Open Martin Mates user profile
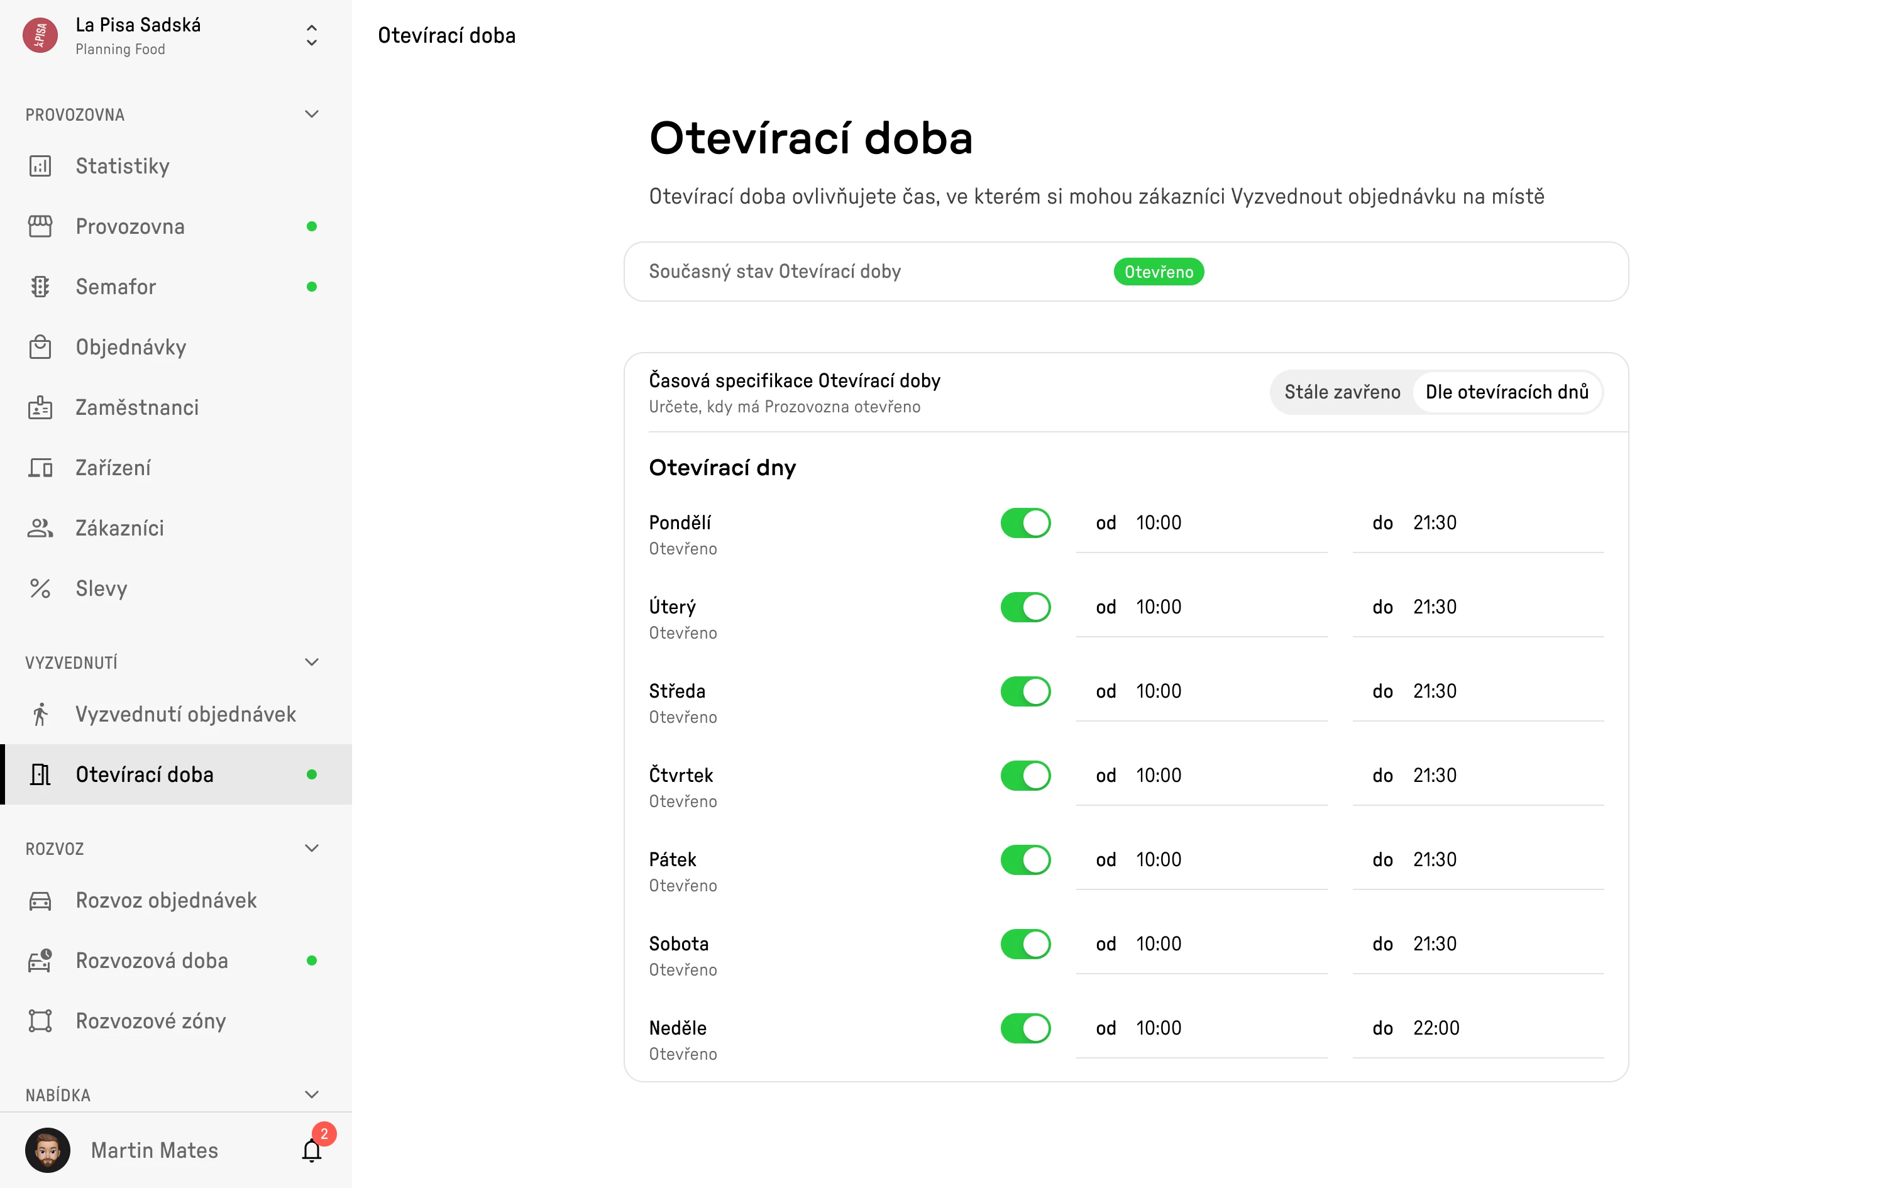The width and height of the screenshot is (1901, 1188). pos(154,1150)
